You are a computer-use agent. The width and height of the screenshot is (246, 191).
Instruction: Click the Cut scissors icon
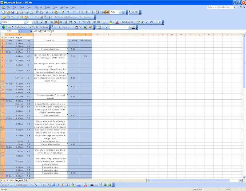47,12
